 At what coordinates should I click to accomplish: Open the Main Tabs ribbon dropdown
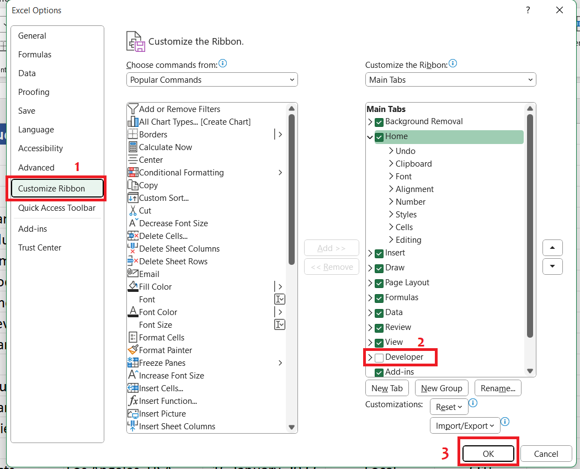click(x=450, y=79)
